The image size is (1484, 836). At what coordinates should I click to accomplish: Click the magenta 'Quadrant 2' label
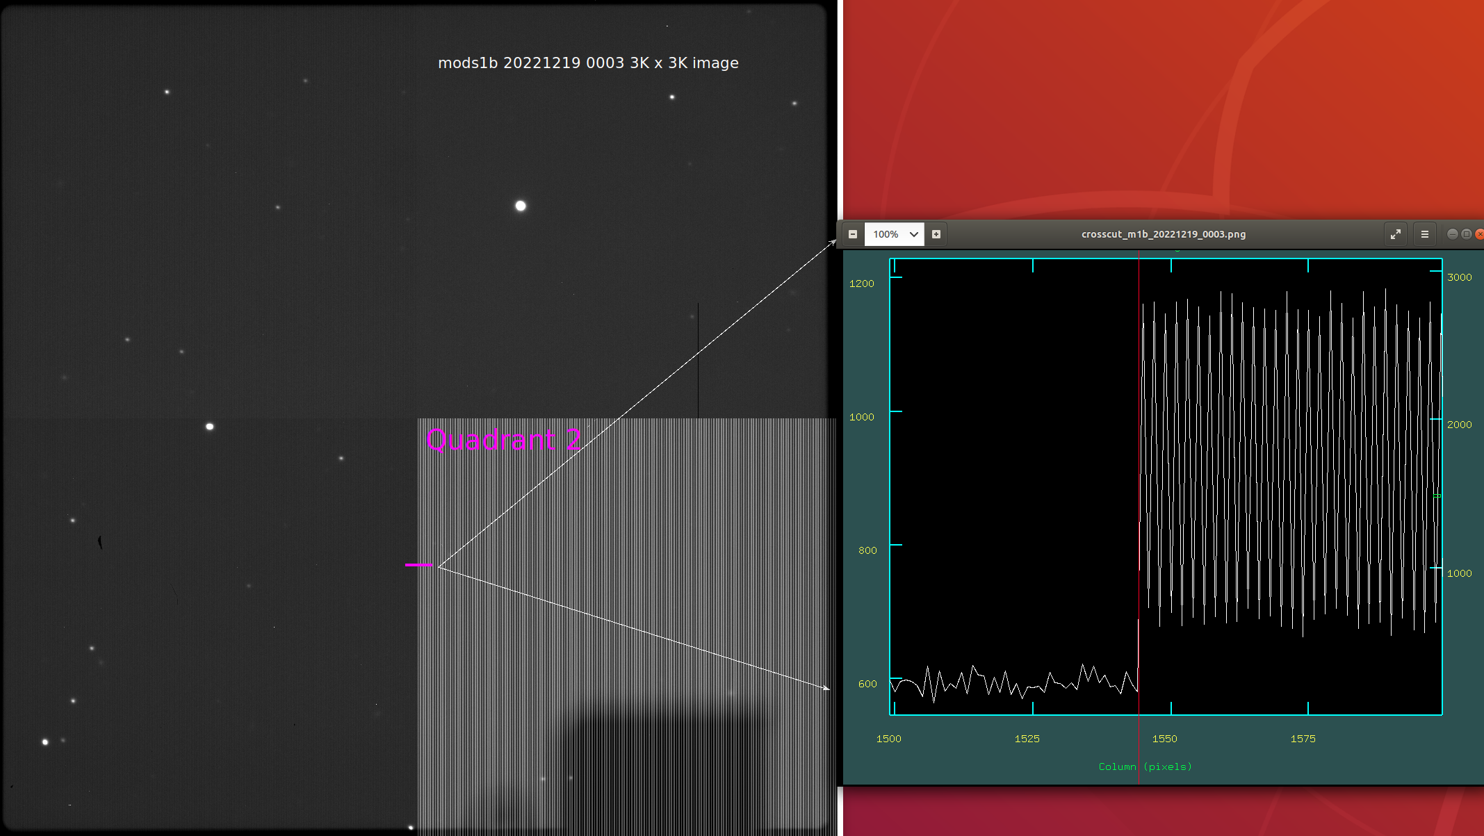click(503, 440)
